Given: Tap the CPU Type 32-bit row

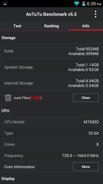Looking at the screenshot, I should point(51,133).
